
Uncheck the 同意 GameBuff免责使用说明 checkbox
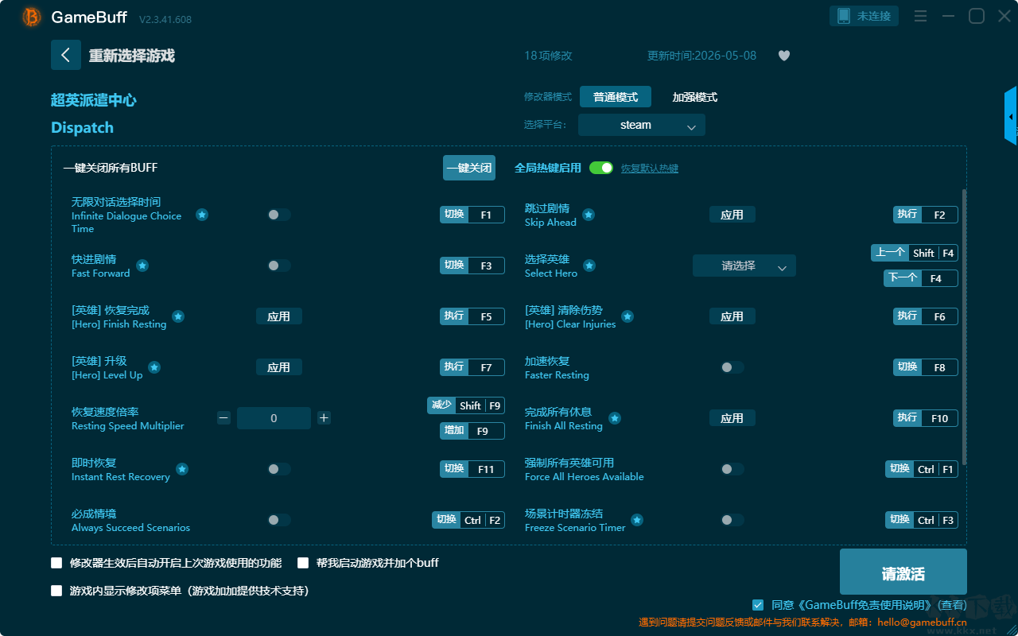click(x=758, y=605)
